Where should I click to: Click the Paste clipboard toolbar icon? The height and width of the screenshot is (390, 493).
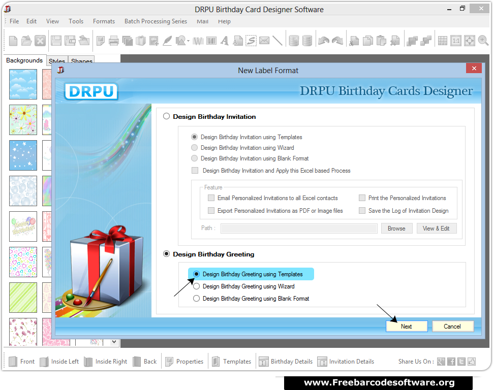381,41
